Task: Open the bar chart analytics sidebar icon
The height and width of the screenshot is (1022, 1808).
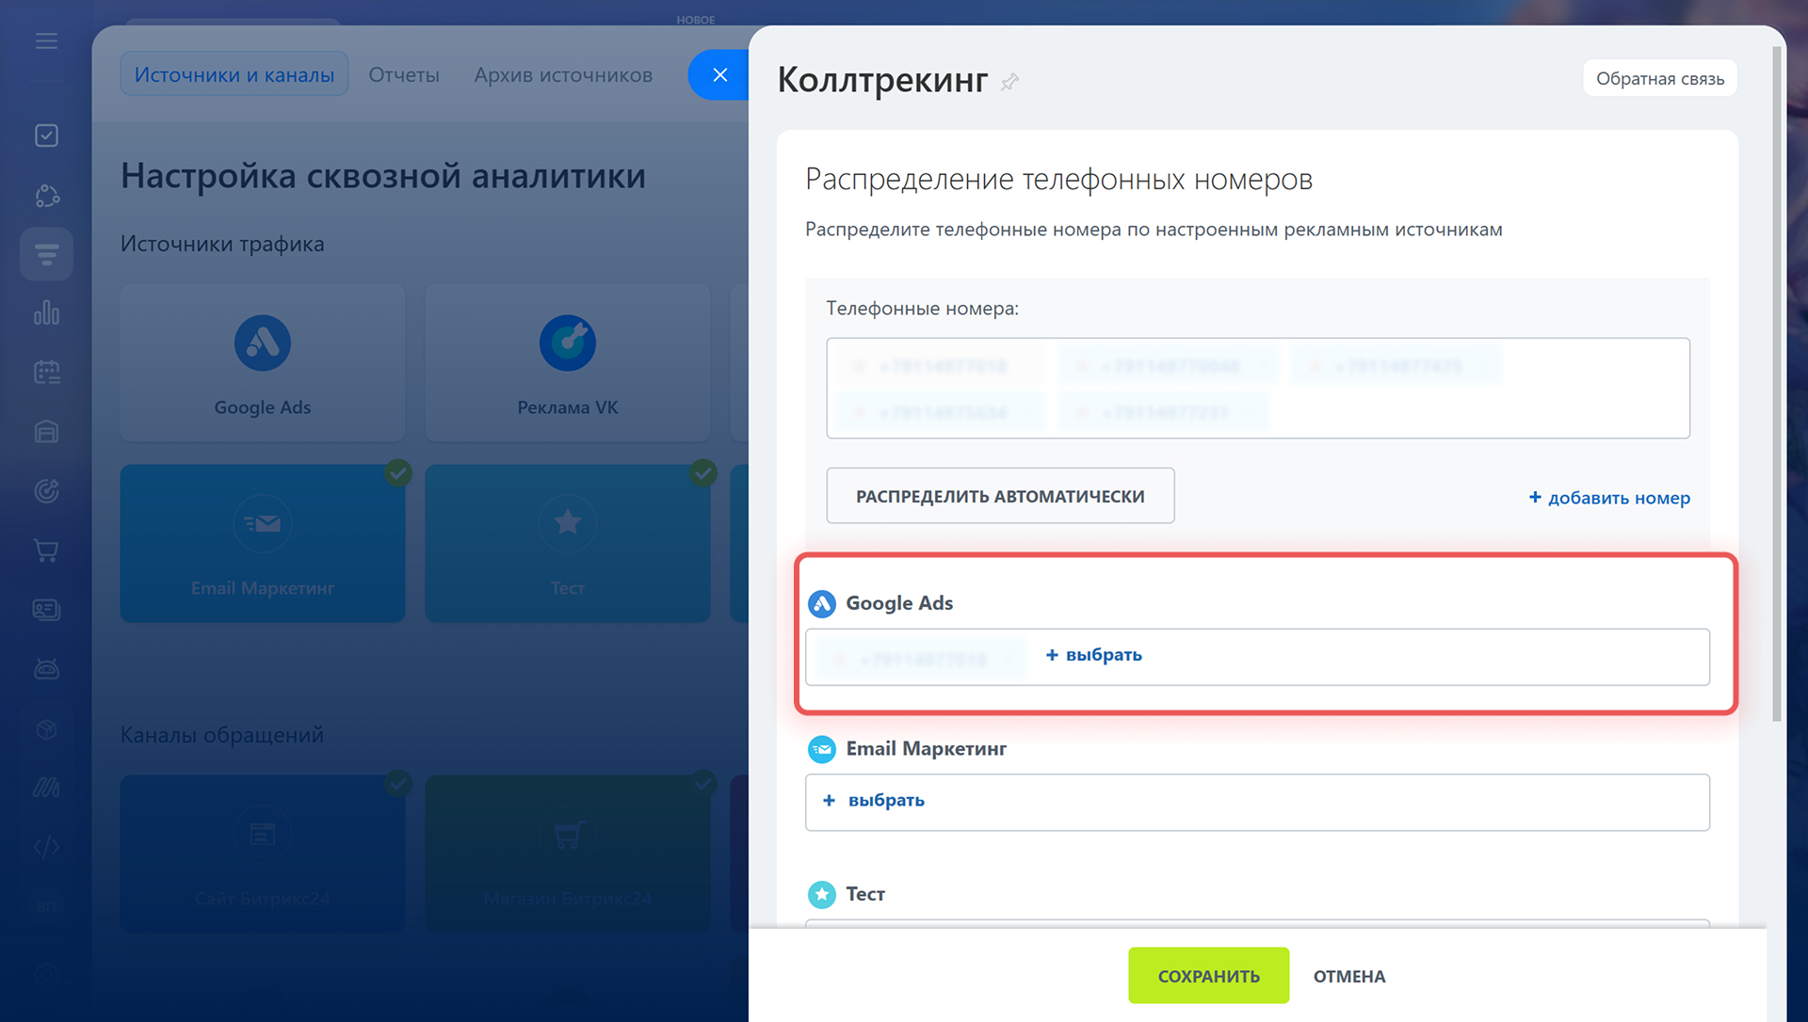Action: pos(46,312)
